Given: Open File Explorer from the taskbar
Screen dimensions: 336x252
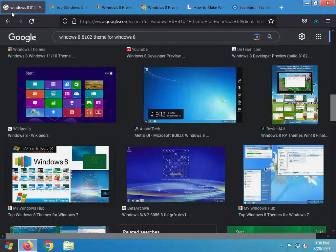Looking at the screenshot, I should pyautogui.click(x=69, y=245).
